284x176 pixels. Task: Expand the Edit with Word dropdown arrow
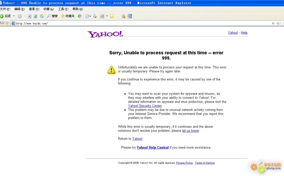(107, 16)
